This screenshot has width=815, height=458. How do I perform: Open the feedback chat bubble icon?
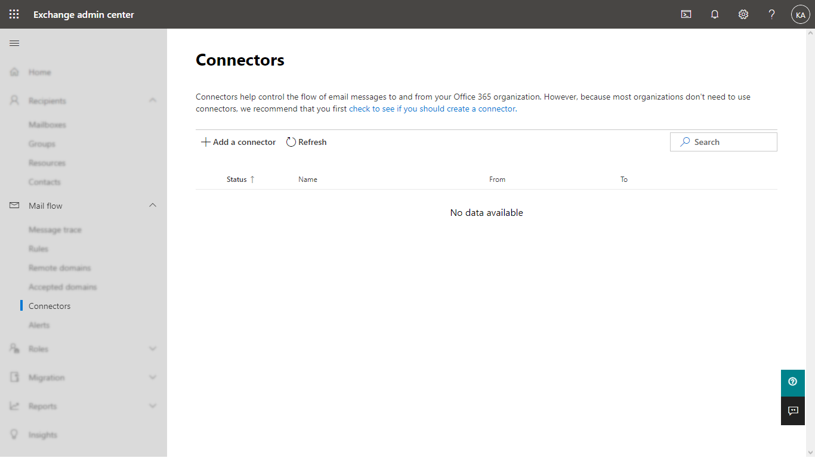792,411
